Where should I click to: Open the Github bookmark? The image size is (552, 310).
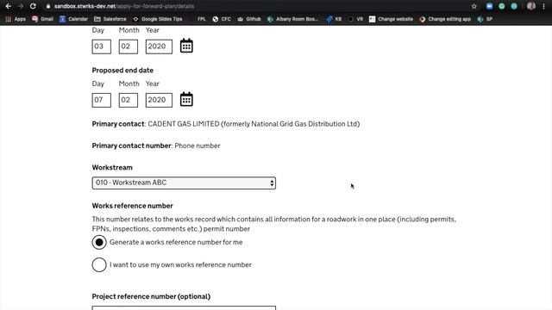pos(249,19)
